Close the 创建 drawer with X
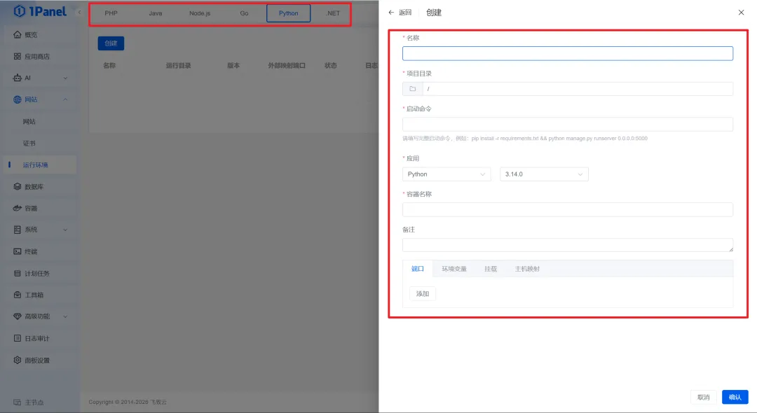 click(x=741, y=13)
